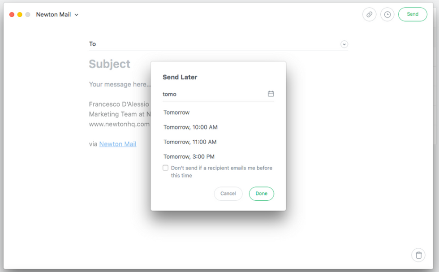Click the attachment link icon

click(x=369, y=14)
